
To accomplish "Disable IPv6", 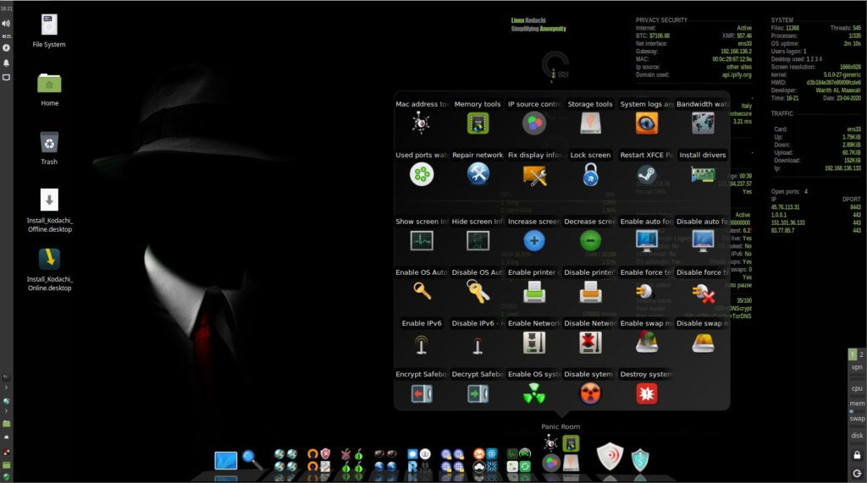I will pyautogui.click(x=478, y=343).
